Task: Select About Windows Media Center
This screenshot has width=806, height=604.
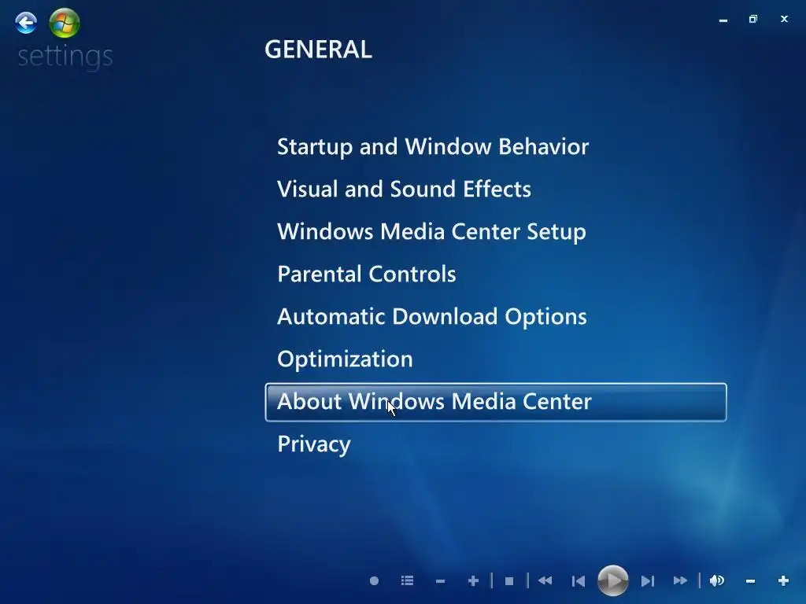Action: (496, 402)
